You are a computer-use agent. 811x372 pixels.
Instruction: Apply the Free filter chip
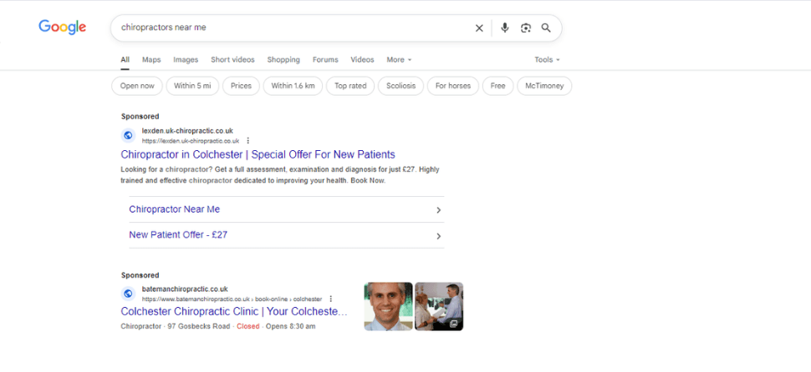498,86
